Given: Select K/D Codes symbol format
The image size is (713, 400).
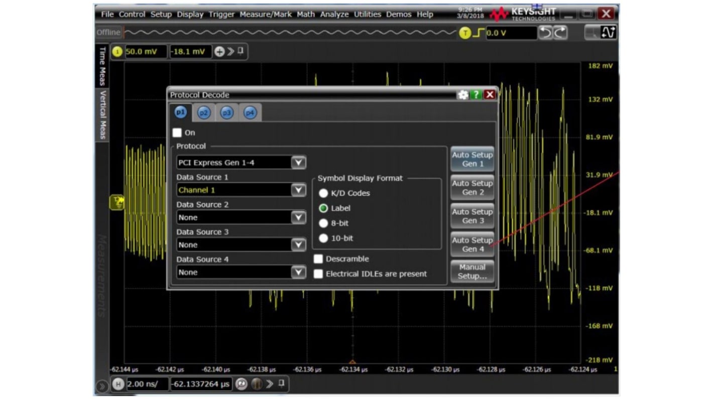Looking at the screenshot, I should point(323,193).
